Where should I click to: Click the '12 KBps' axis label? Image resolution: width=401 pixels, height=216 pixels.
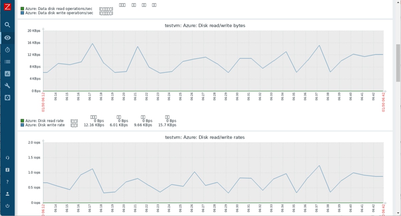point(34,55)
